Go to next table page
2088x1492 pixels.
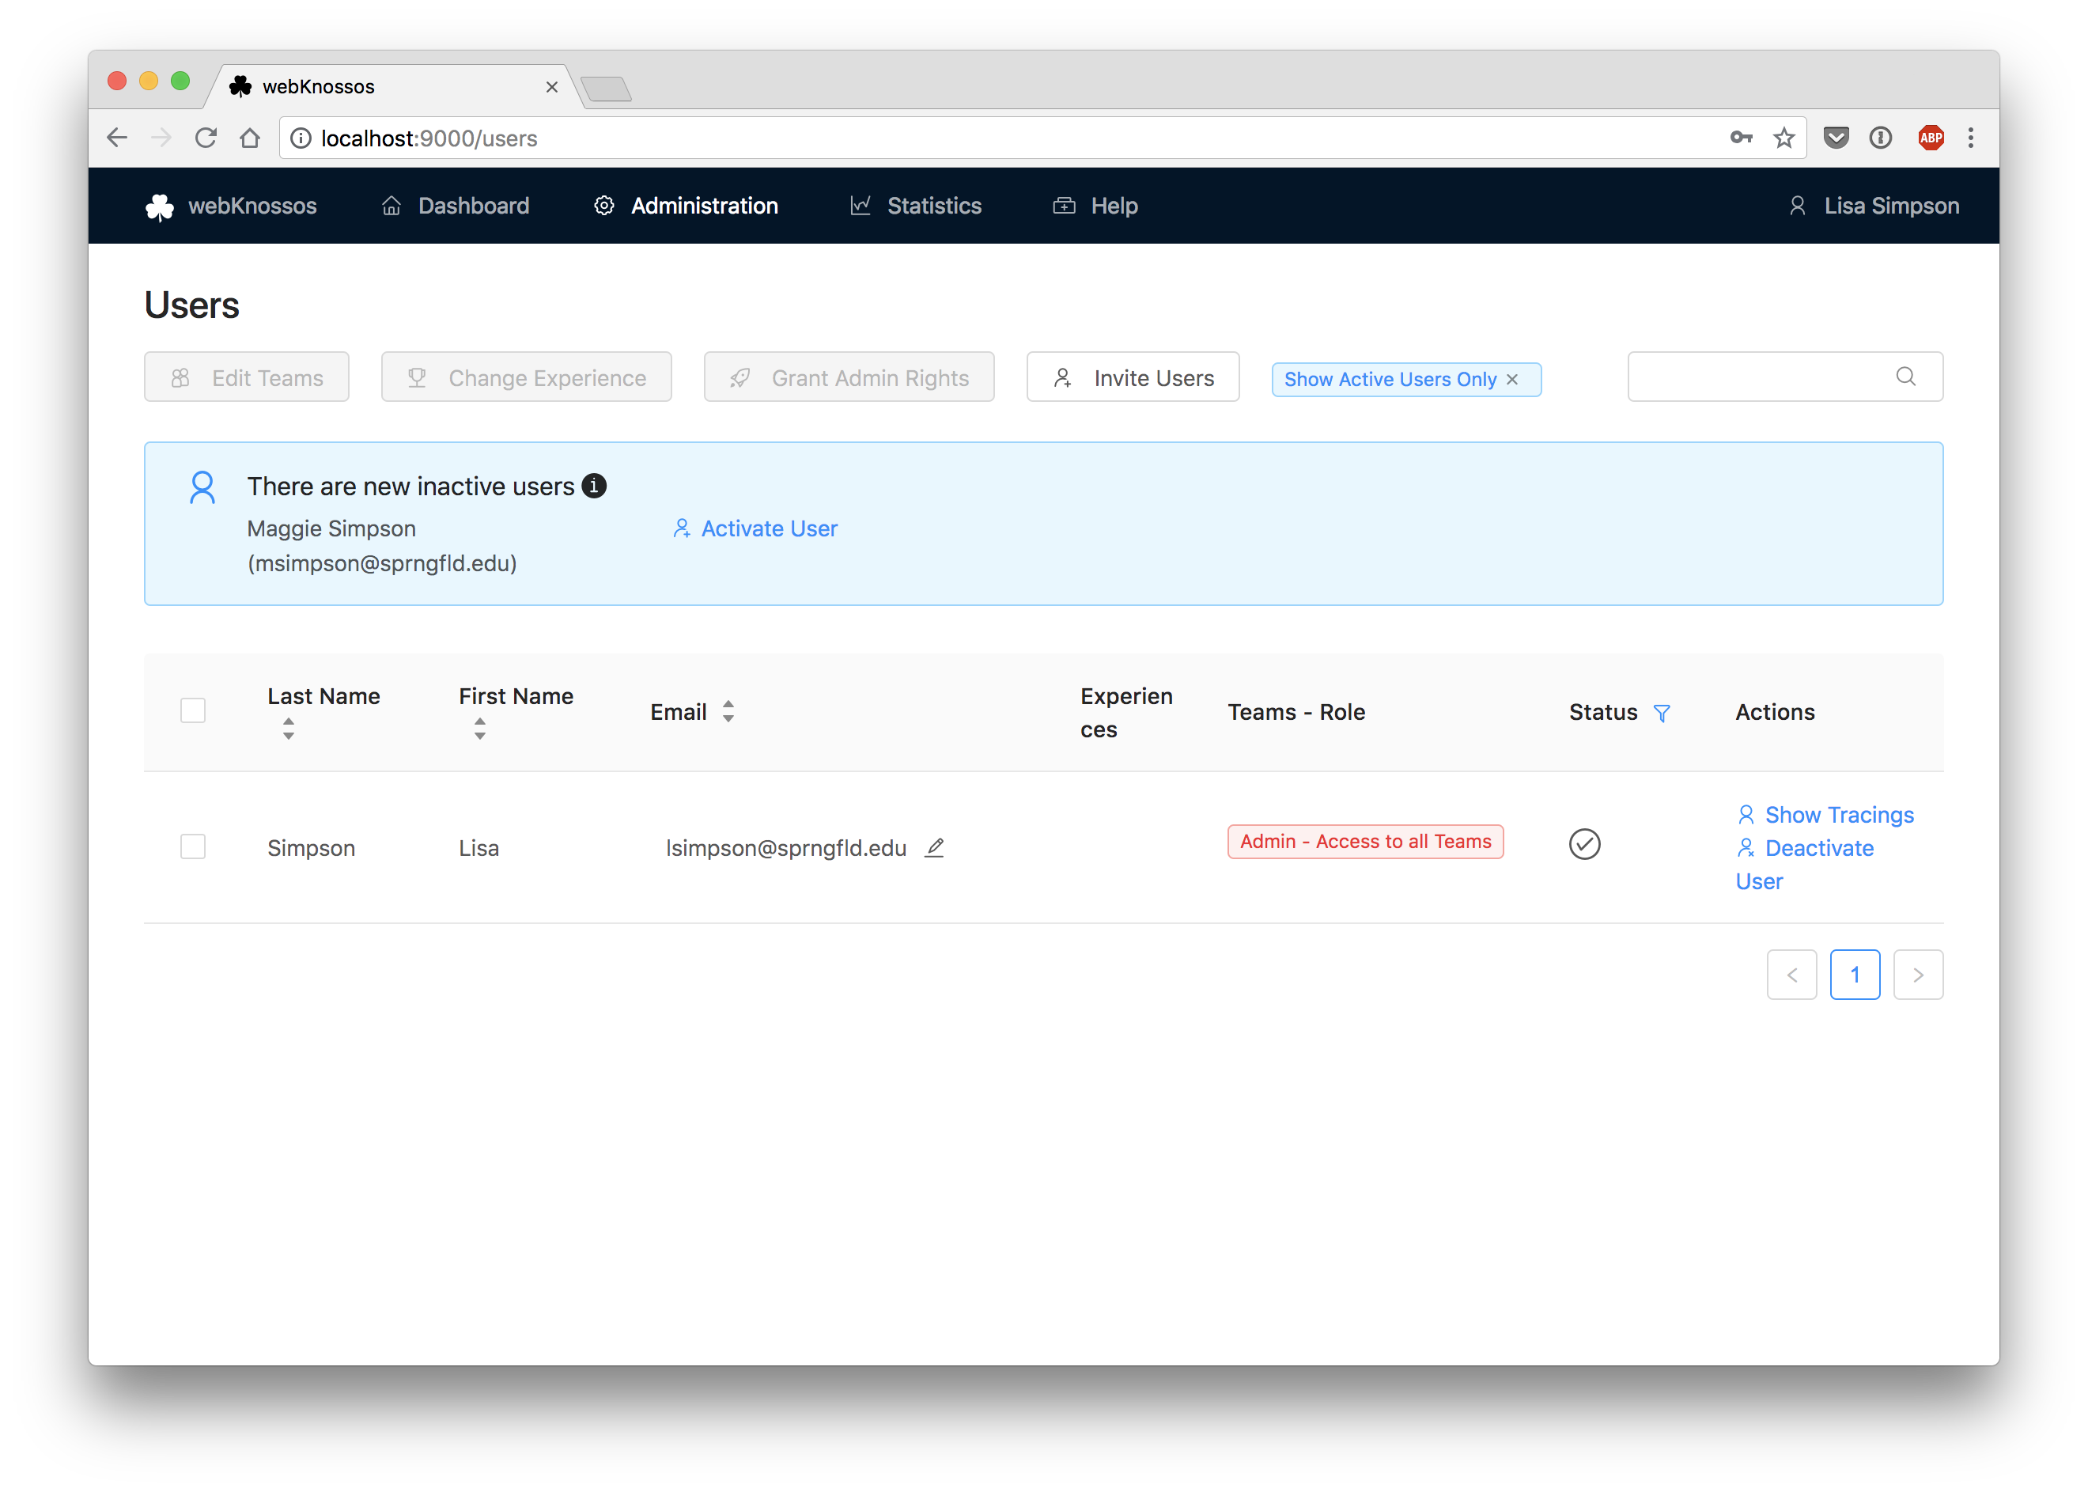tap(1918, 975)
